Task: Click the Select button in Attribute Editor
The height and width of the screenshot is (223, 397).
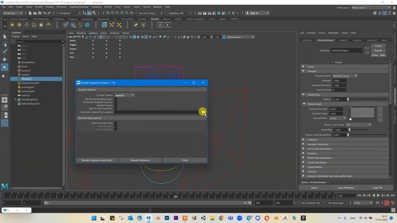Action: pyautogui.click(x=314, y=188)
